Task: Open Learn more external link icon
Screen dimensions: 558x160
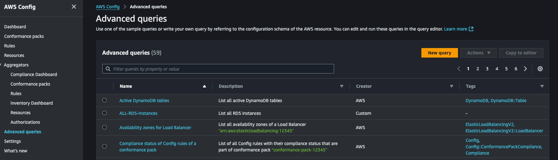Action: pos(471,29)
